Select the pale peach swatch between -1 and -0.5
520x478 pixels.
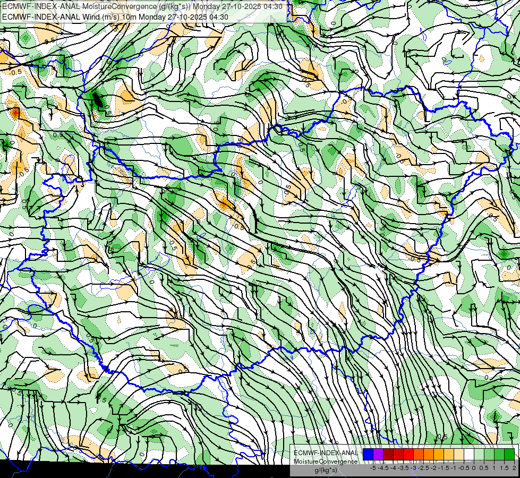pos(458,455)
